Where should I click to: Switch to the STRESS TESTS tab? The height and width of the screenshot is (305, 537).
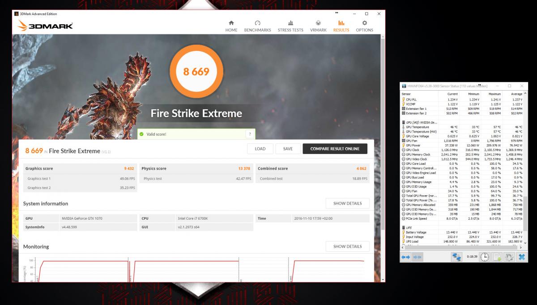tap(290, 26)
